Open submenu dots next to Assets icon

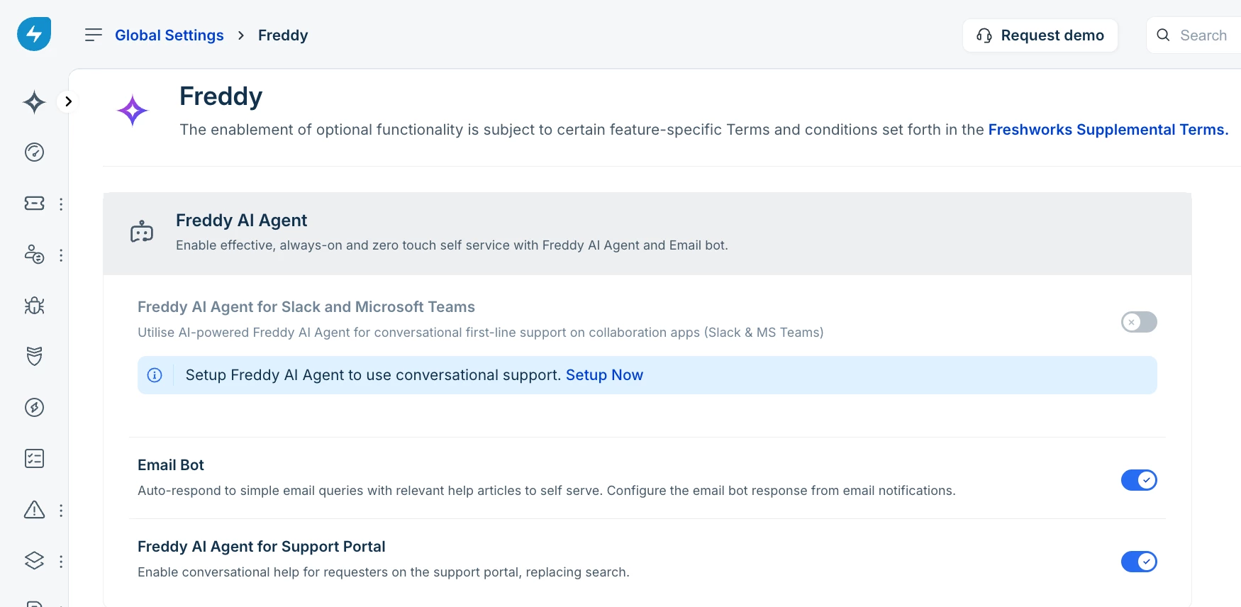pos(61,562)
